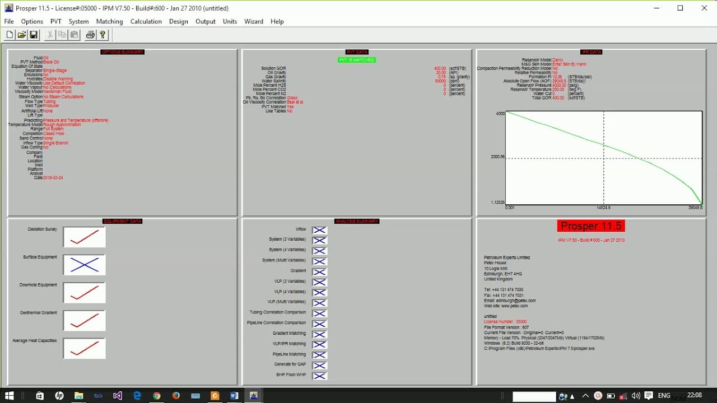Click the Analysis Summary panel header
This screenshot has width=717, height=403.
pos(357,221)
